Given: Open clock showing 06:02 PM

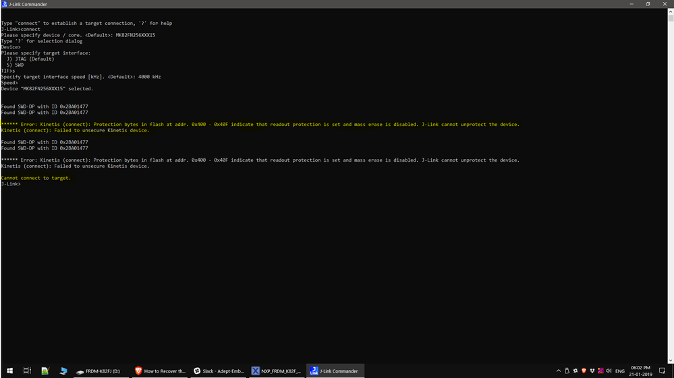Looking at the screenshot, I should click(640, 371).
